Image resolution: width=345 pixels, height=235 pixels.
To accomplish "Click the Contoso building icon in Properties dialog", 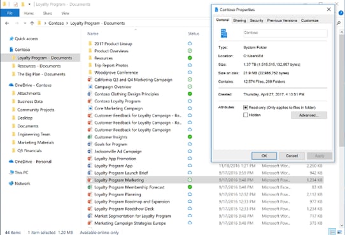I will point(224,33).
